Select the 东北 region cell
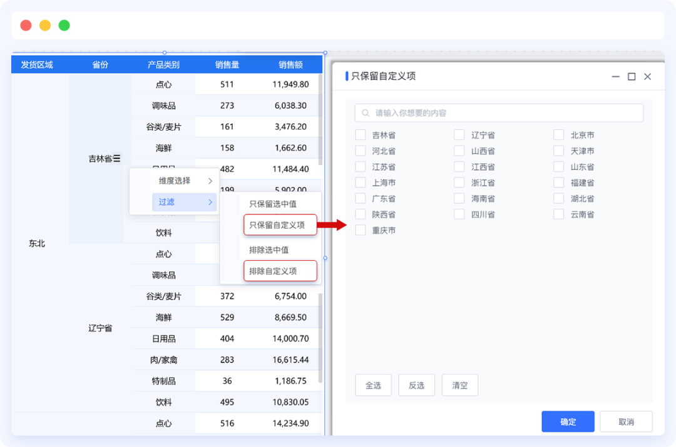Screen dimensions: 676x447 (x=37, y=243)
